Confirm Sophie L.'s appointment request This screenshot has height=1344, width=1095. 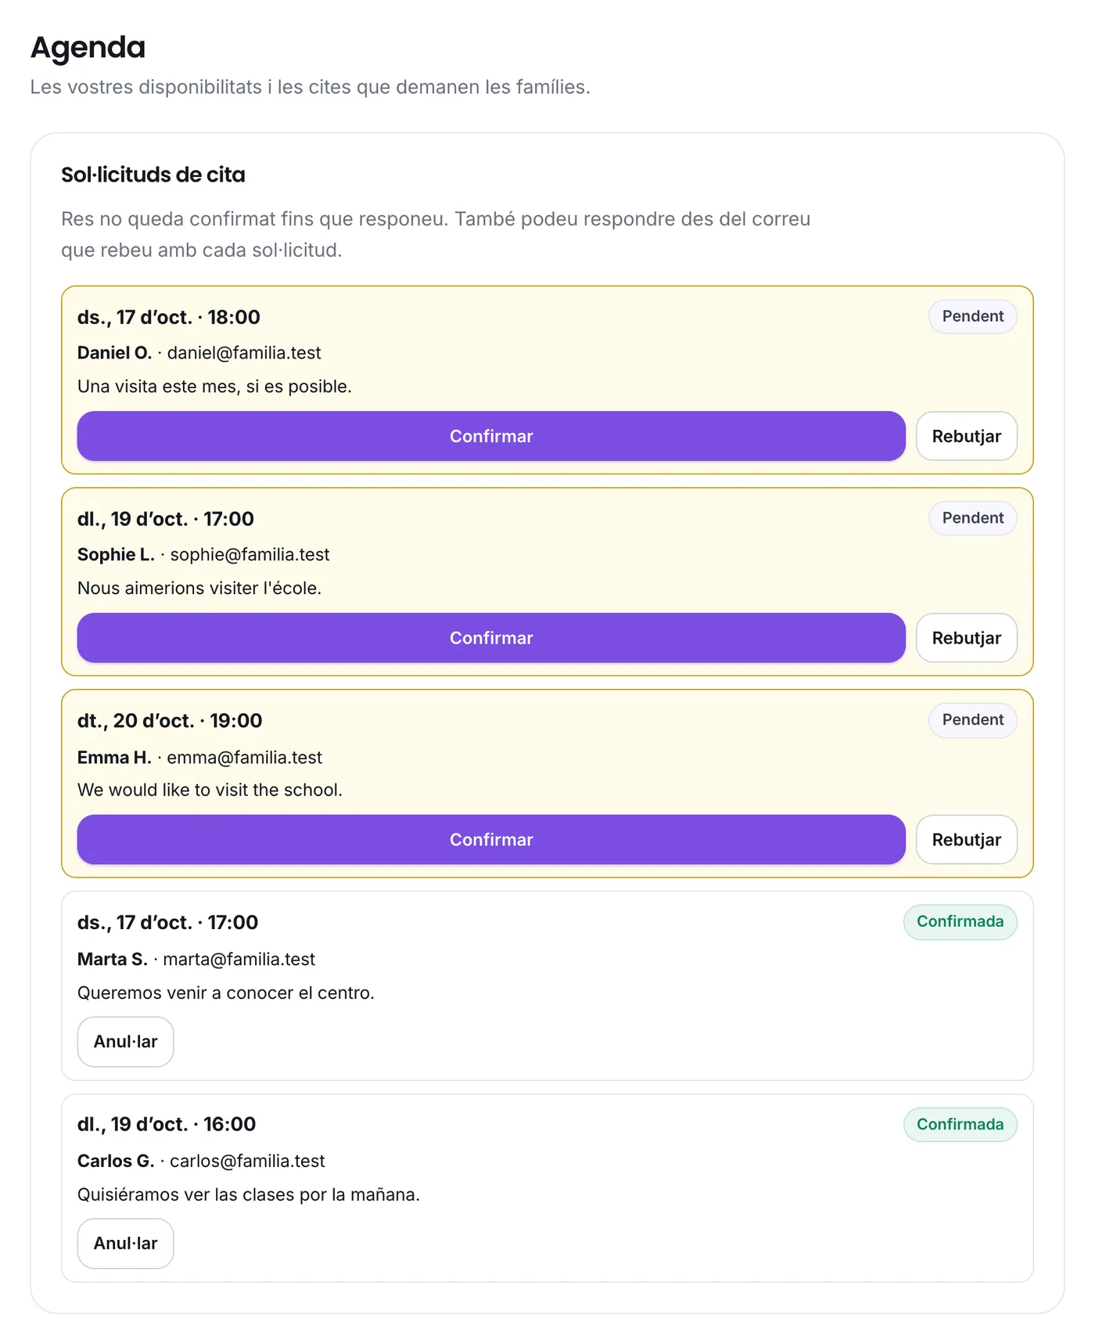click(x=491, y=638)
